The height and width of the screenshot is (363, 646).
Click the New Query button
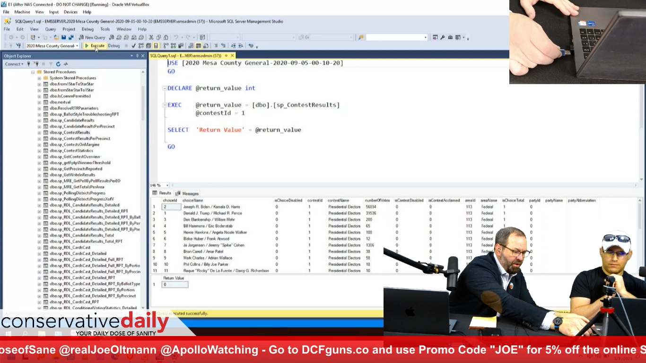tap(92, 37)
